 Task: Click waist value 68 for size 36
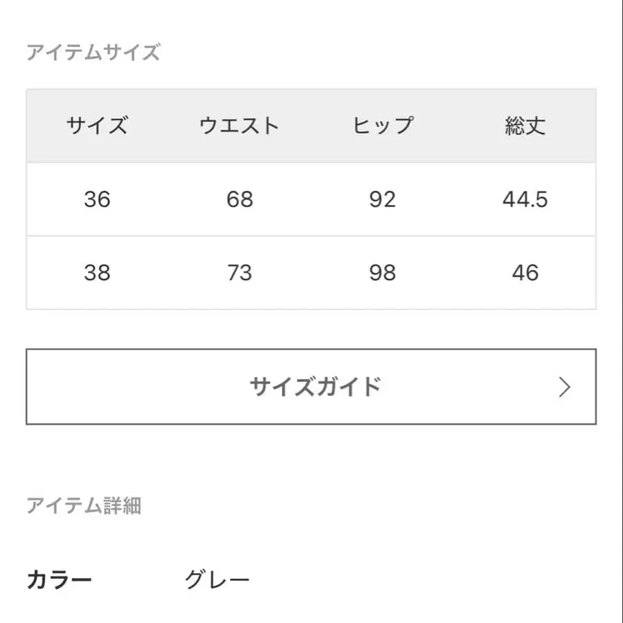pyautogui.click(x=239, y=200)
